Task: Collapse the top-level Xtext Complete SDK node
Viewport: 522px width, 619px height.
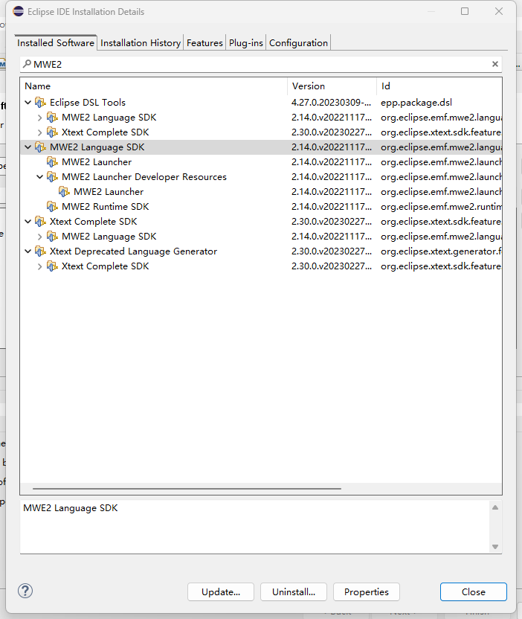Action: click(x=28, y=222)
